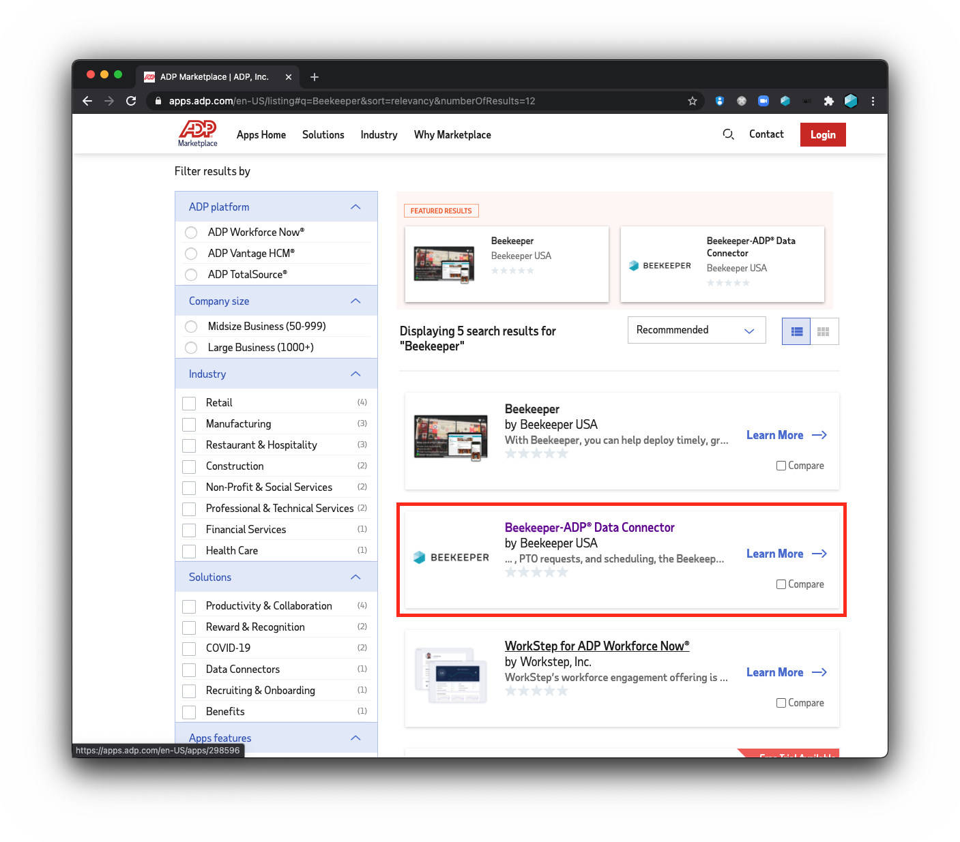Select ADP TotalSource platform radio

191,275
